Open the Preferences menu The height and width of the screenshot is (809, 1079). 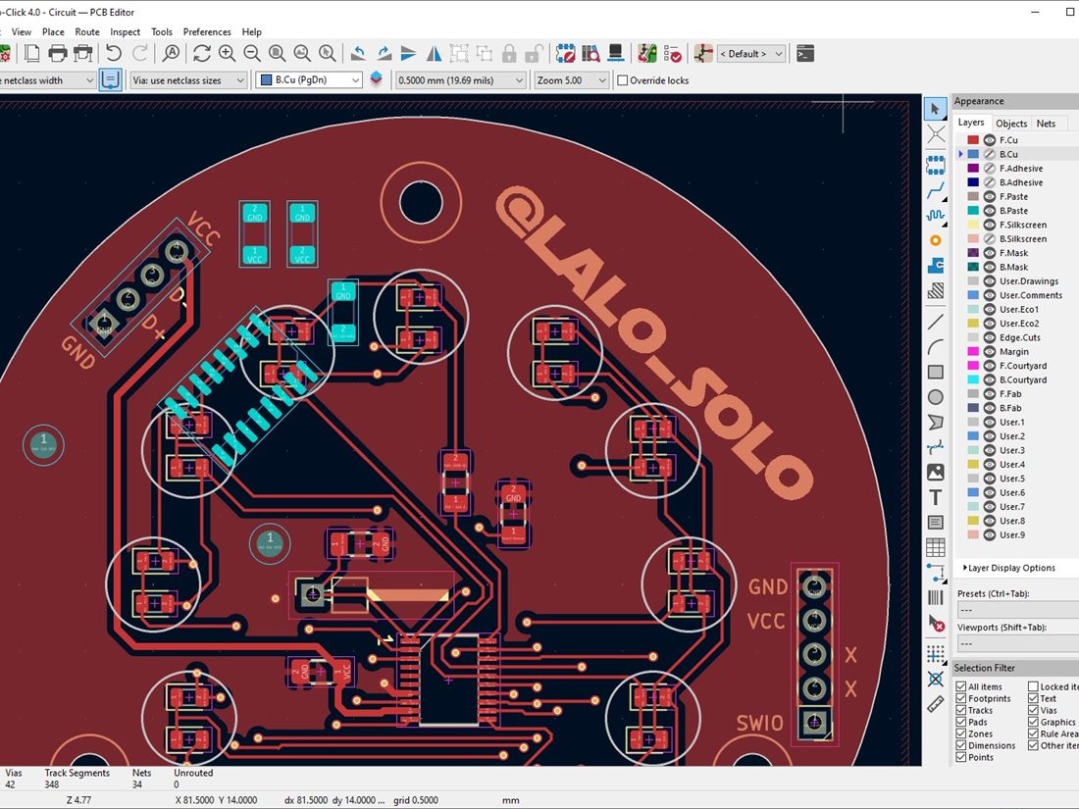pyautogui.click(x=207, y=31)
